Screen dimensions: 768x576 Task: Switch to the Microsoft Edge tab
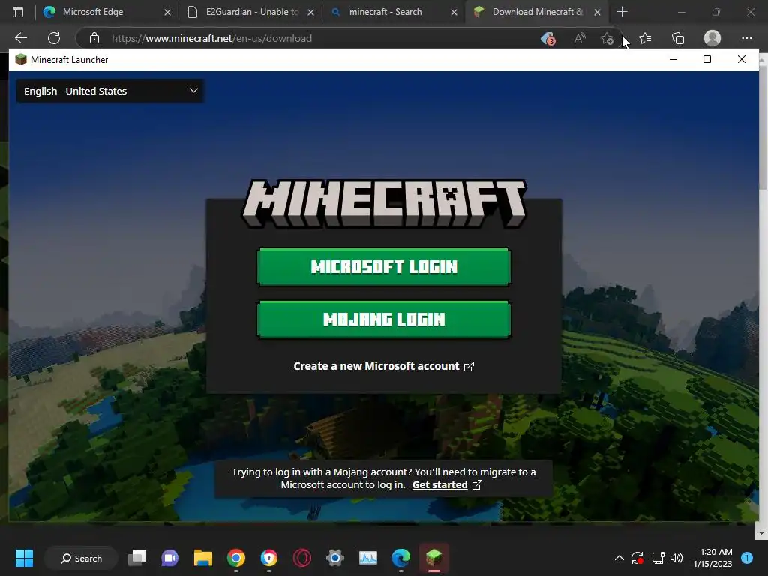(106, 12)
